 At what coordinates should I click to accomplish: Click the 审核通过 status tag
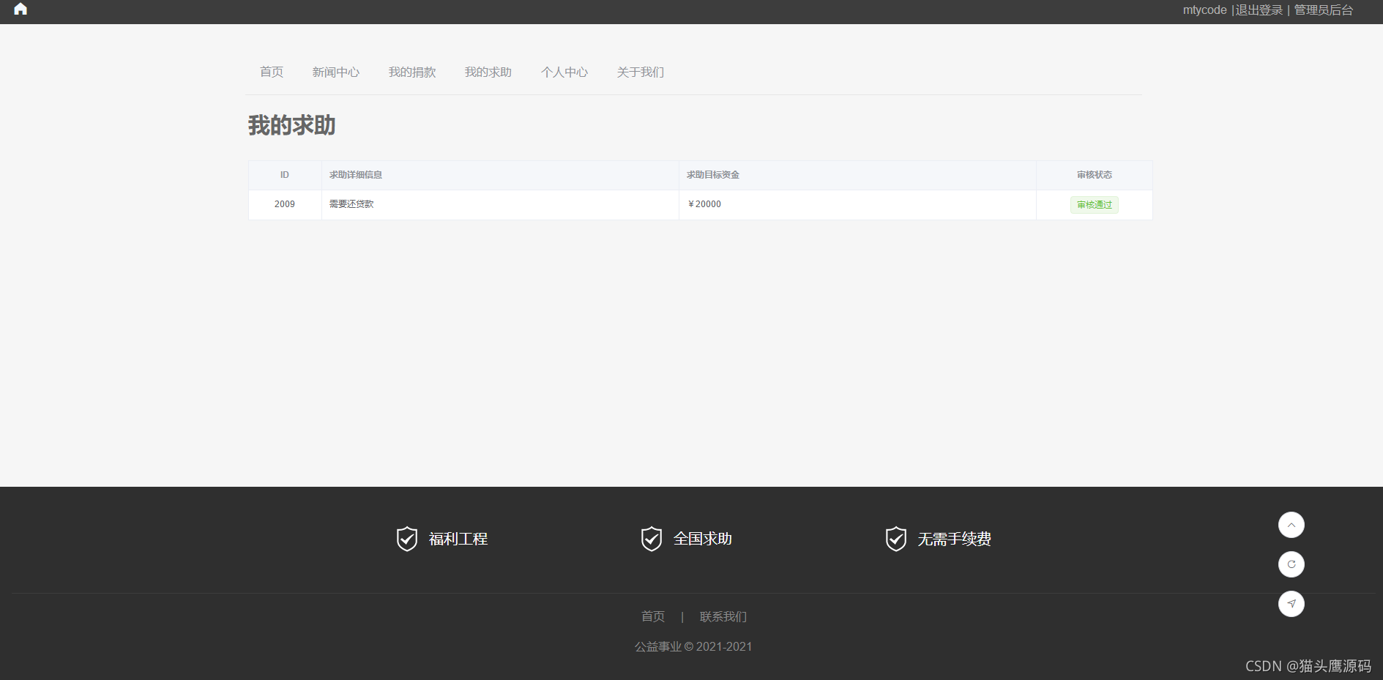[x=1095, y=205]
